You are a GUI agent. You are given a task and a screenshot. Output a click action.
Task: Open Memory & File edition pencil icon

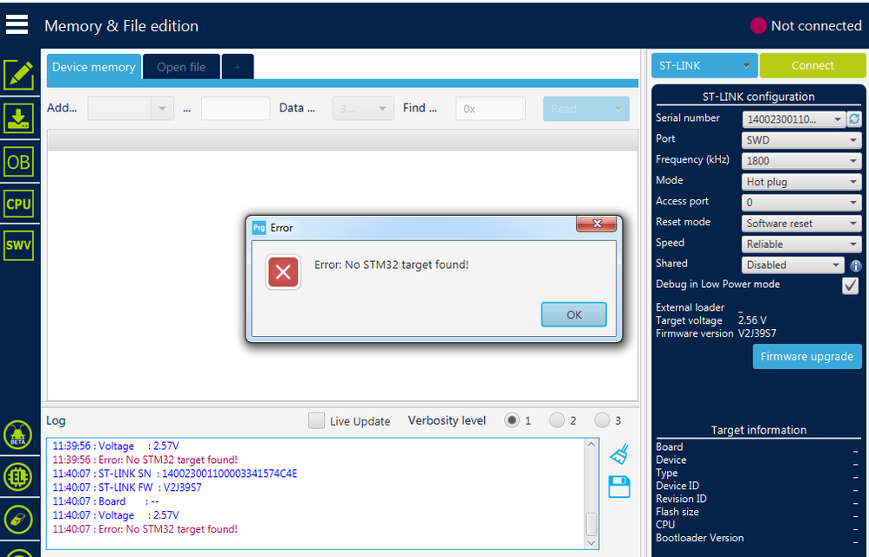coord(19,75)
